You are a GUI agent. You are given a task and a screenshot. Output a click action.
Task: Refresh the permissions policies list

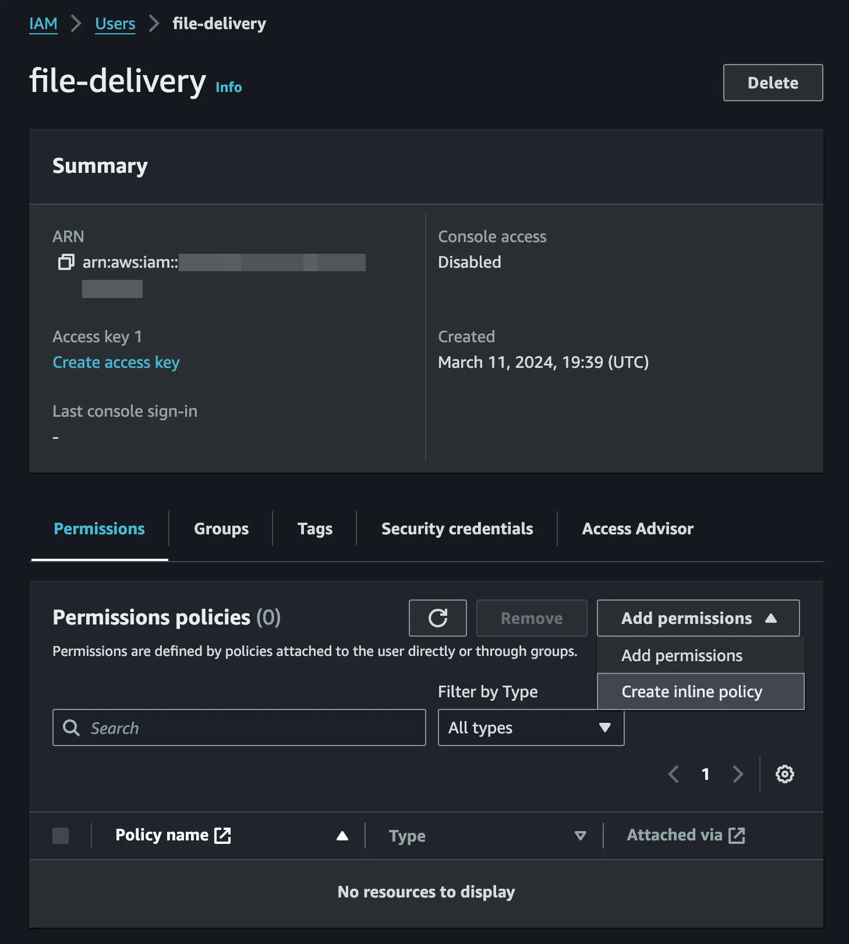point(438,618)
